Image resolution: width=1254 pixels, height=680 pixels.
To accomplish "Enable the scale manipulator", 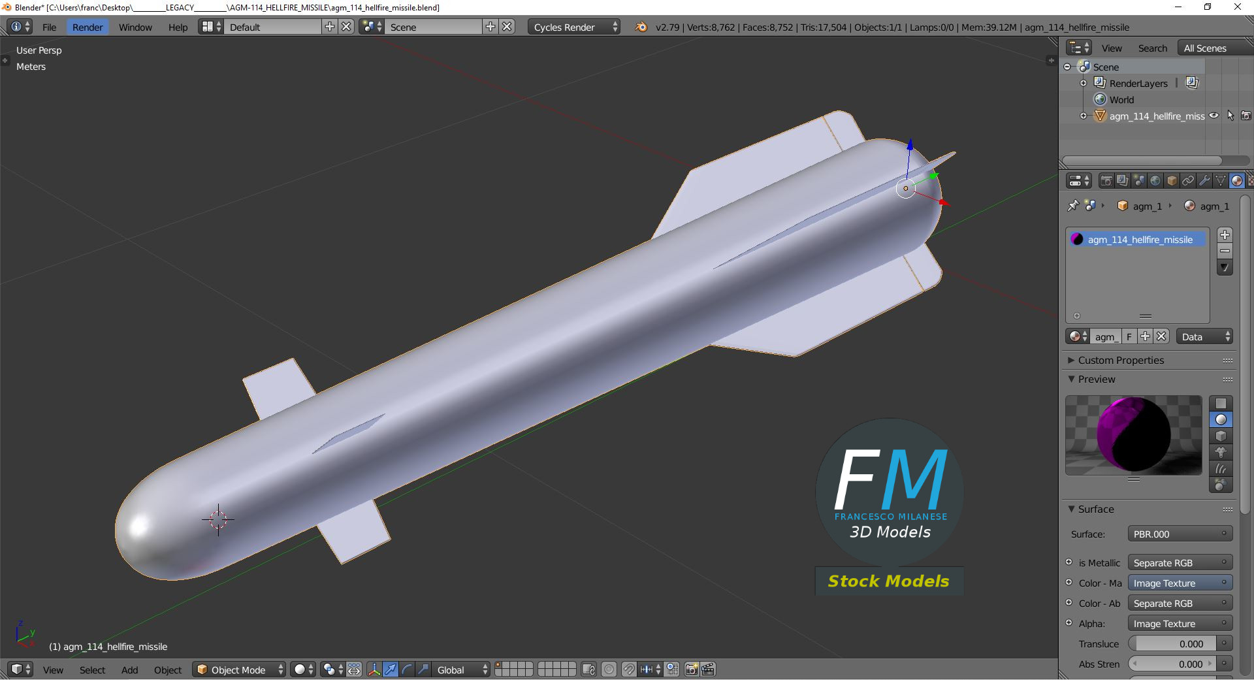I will [423, 670].
